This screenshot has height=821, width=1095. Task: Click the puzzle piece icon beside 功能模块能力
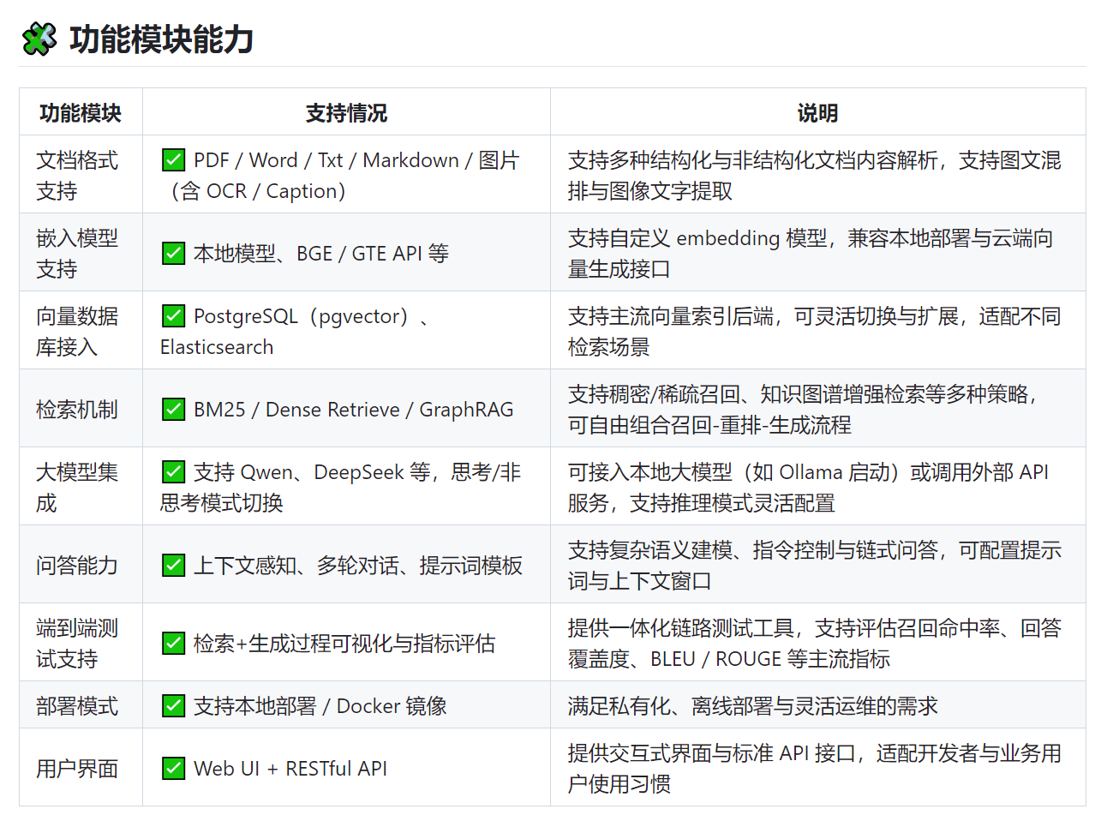pyautogui.click(x=39, y=39)
